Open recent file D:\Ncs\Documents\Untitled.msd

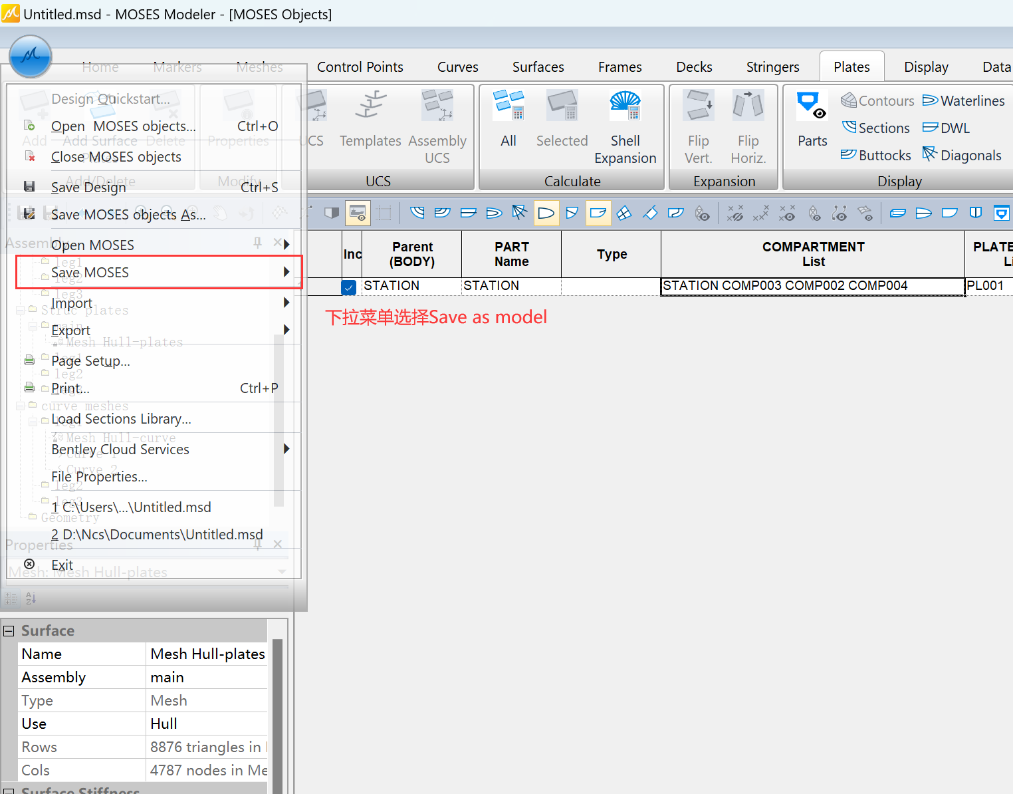click(157, 535)
